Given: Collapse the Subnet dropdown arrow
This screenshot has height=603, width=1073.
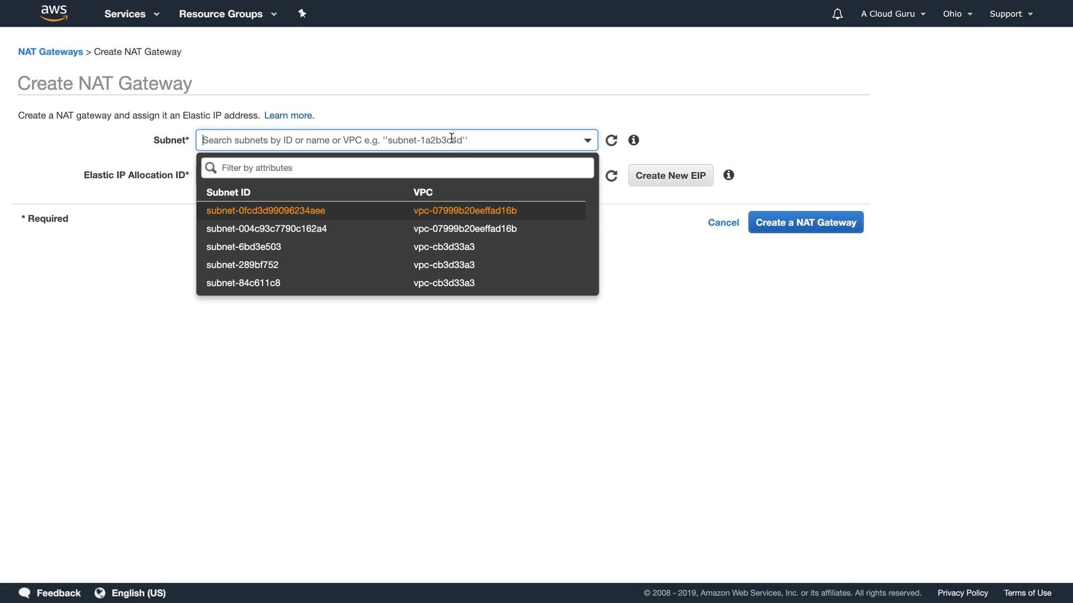Looking at the screenshot, I should [x=587, y=140].
